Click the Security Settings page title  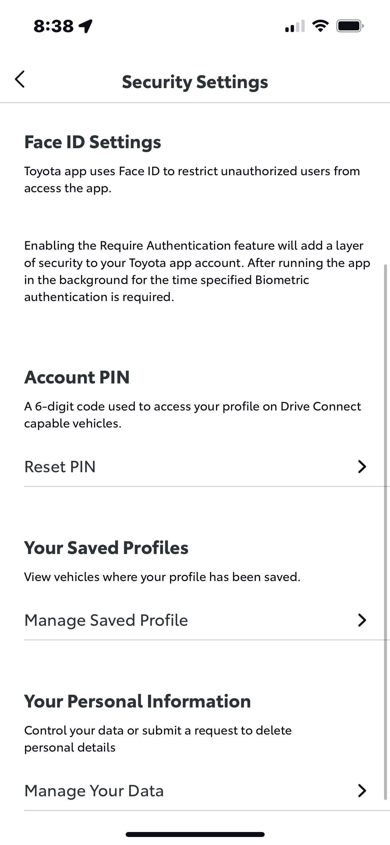click(195, 82)
